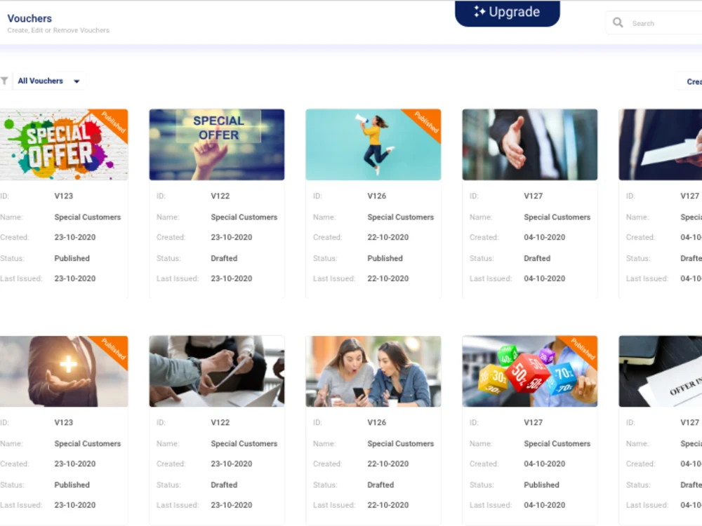This screenshot has height=526, width=702.
Task: Click Created date 23-10-2020 on paint-splash card
Action: (75, 237)
